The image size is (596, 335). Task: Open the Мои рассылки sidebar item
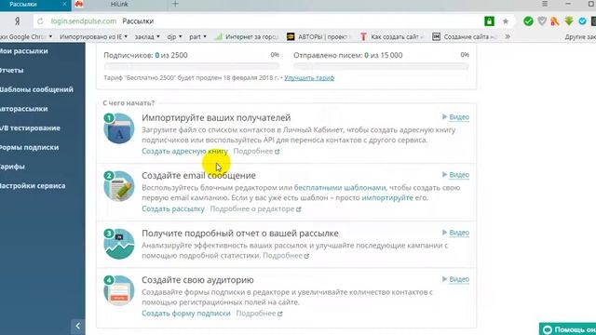pyautogui.click(x=23, y=51)
